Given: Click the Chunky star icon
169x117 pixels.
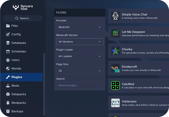Looking at the screenshot, I should click(x=115, y=51).
